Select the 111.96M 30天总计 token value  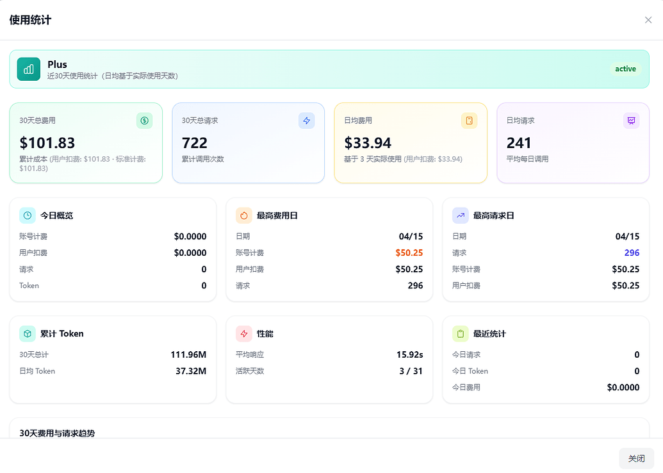point(188,354)
